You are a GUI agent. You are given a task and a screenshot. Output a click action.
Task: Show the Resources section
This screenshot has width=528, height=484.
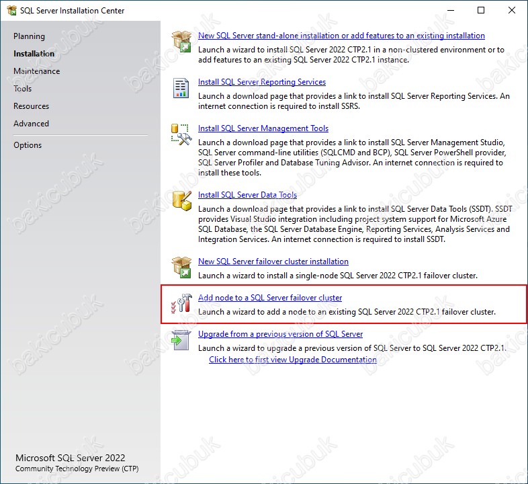32,106
